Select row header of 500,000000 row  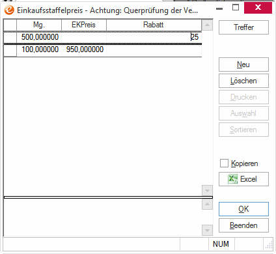pos(10,37)
